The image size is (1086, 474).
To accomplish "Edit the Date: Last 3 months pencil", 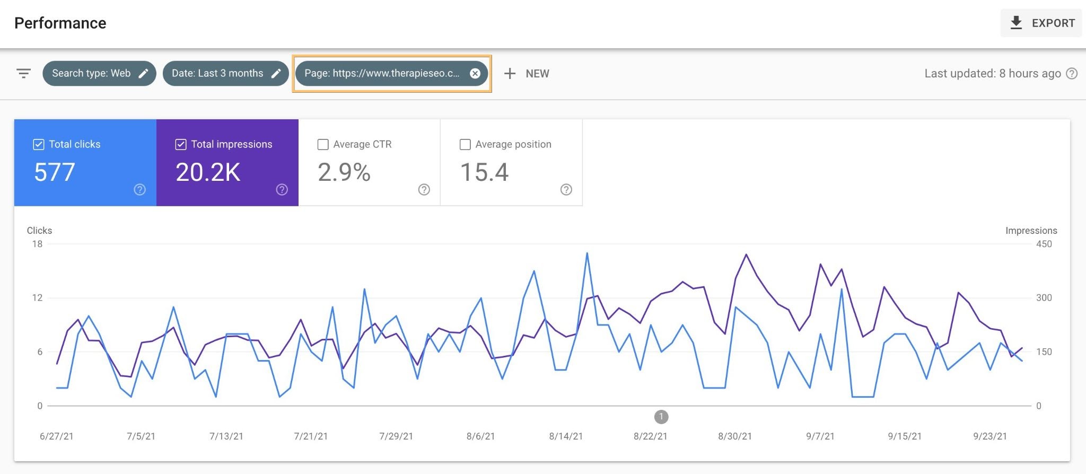I will 276,74.
